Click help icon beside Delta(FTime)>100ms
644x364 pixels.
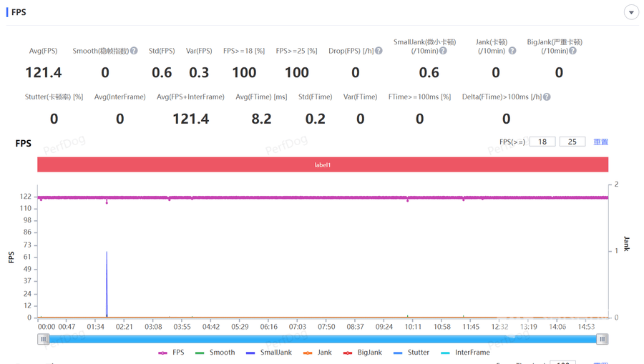(x=547, y=97)
